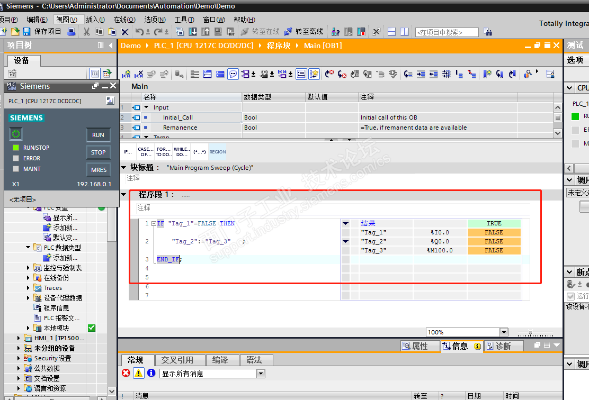Toggle the info messages filter button

151,374
